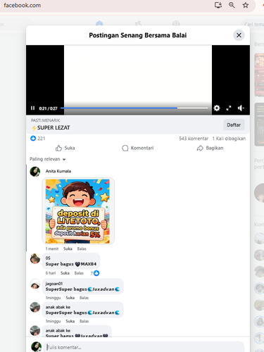Open the jagoan01 profile name
The width and height of the screenshot is (264, 352).
pyautogui.click(x=54, y=284)
